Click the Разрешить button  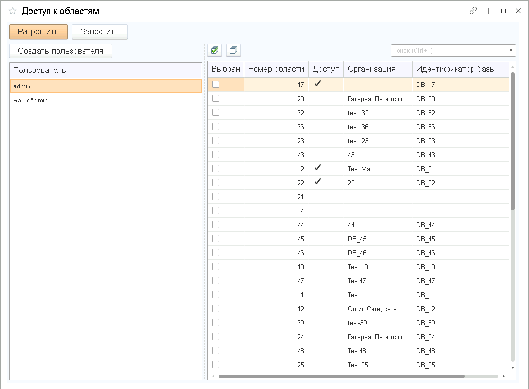pyautogui.click(x=39, y=32)
